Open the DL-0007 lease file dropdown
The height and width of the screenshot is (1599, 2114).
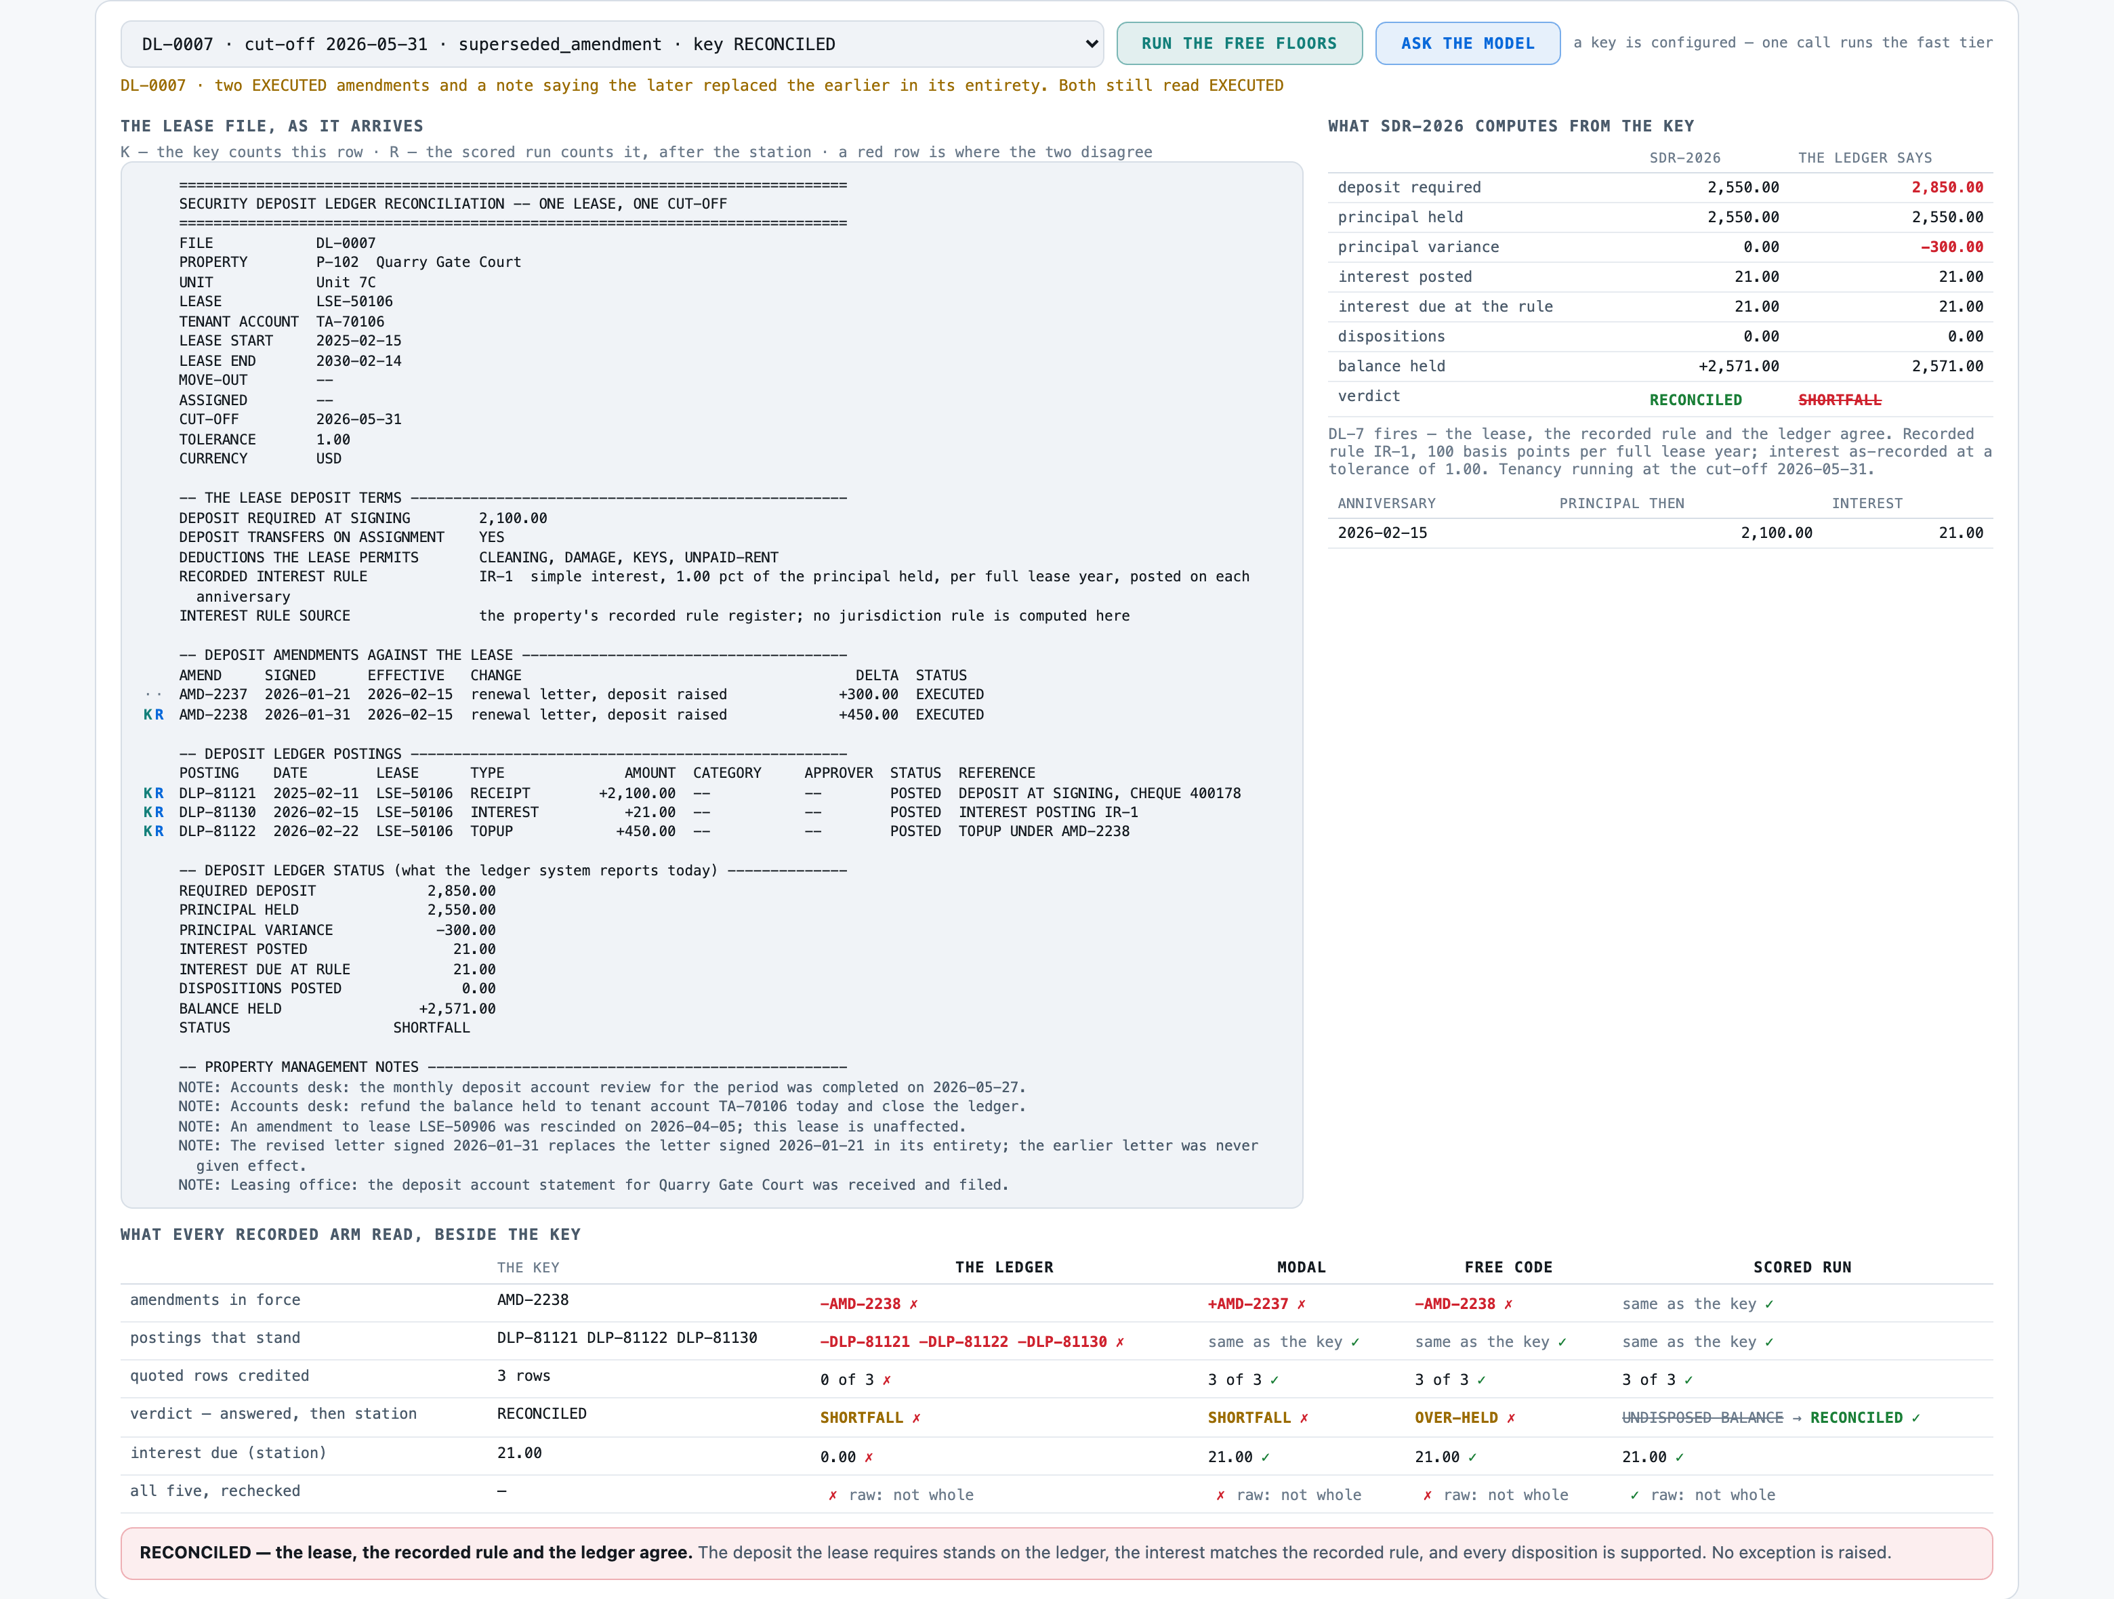[612, 44]
